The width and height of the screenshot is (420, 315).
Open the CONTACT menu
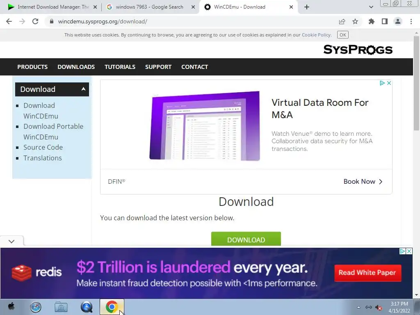(194, 67)
